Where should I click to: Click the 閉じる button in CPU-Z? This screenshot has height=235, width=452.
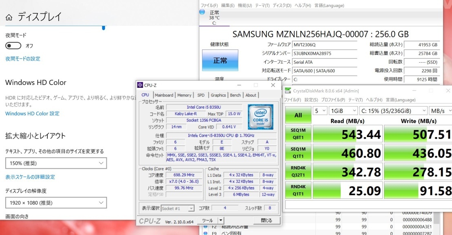pos(267,220)
